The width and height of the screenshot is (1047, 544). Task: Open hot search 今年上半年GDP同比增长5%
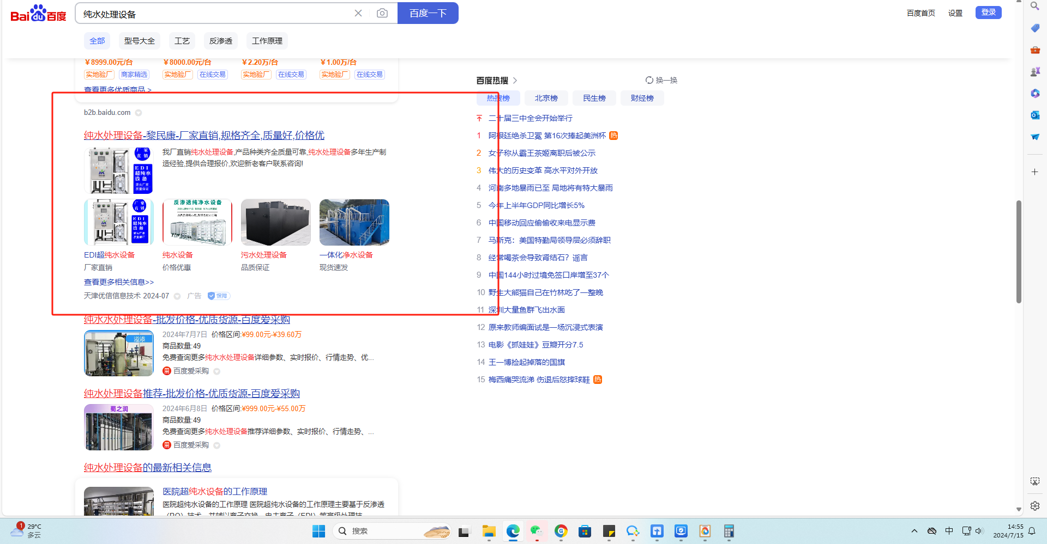[x=537, y=205]
